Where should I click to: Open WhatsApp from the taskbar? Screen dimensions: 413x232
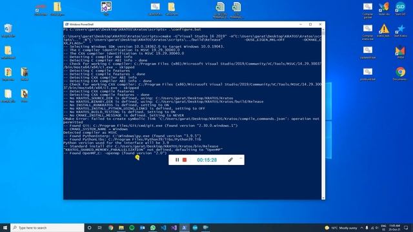[153, 227]
